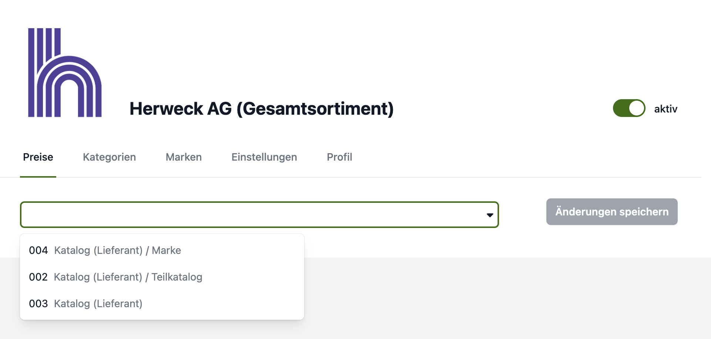
Task: Click the title 'Herweck AG (Gesamtsortiment)'
Action: click(x=262, y=108)
